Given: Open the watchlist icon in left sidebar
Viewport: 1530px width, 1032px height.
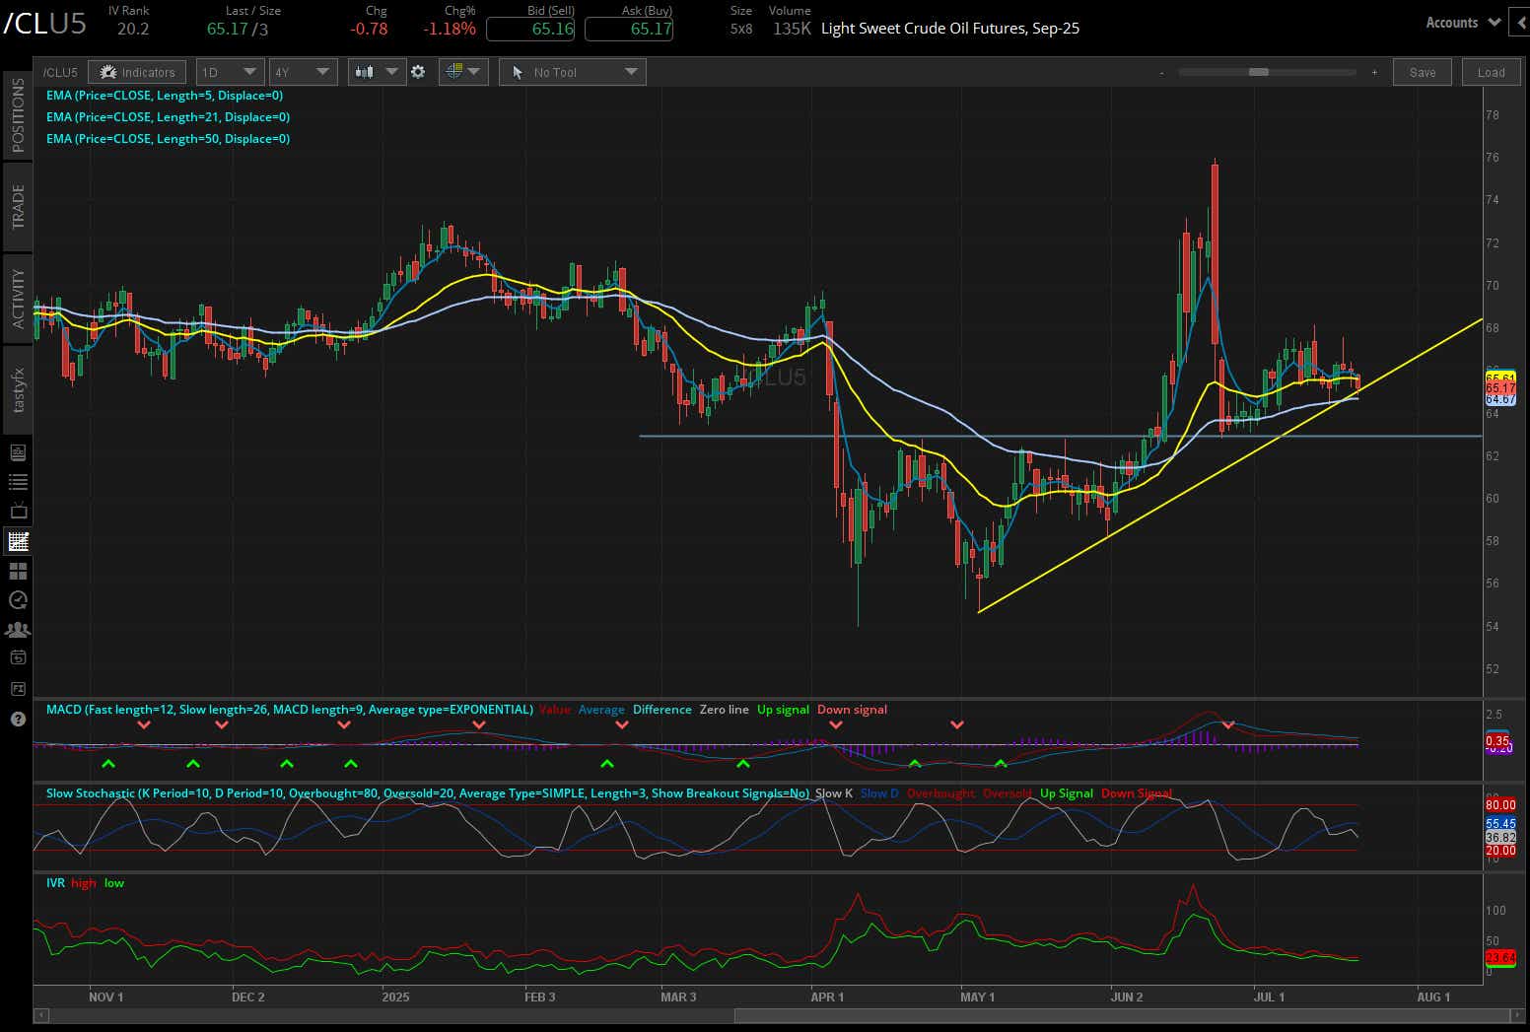Looking at the screenshot, I should point(18,481).
